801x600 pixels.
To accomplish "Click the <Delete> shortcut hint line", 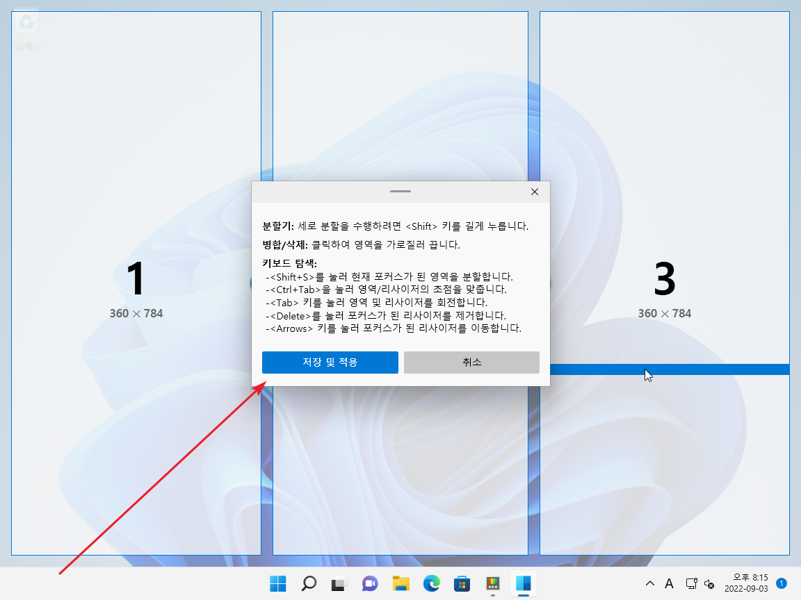I will [386, 315].
